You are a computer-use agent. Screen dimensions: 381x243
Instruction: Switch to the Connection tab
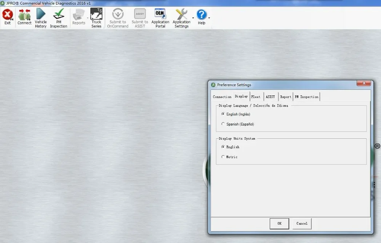[222, 97]
